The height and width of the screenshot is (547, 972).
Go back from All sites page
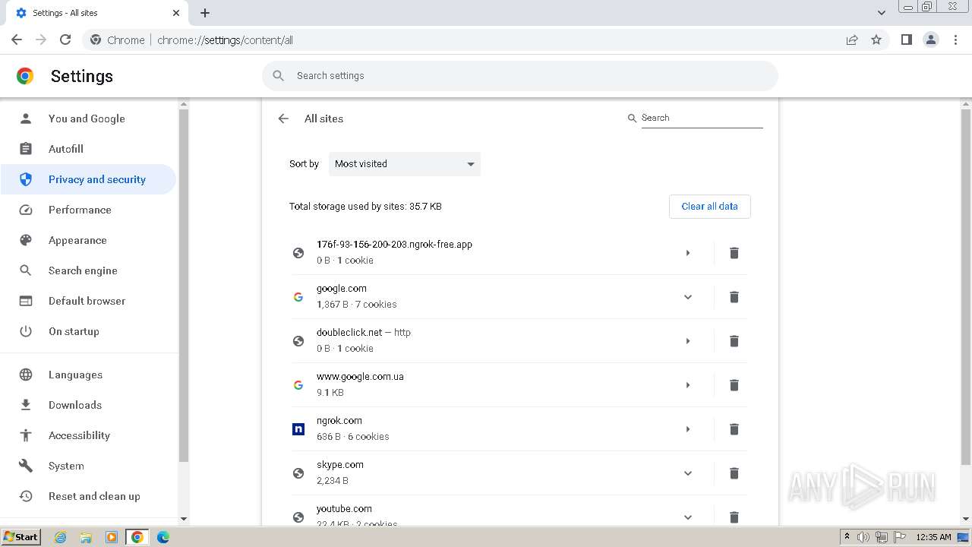[283, 119]
